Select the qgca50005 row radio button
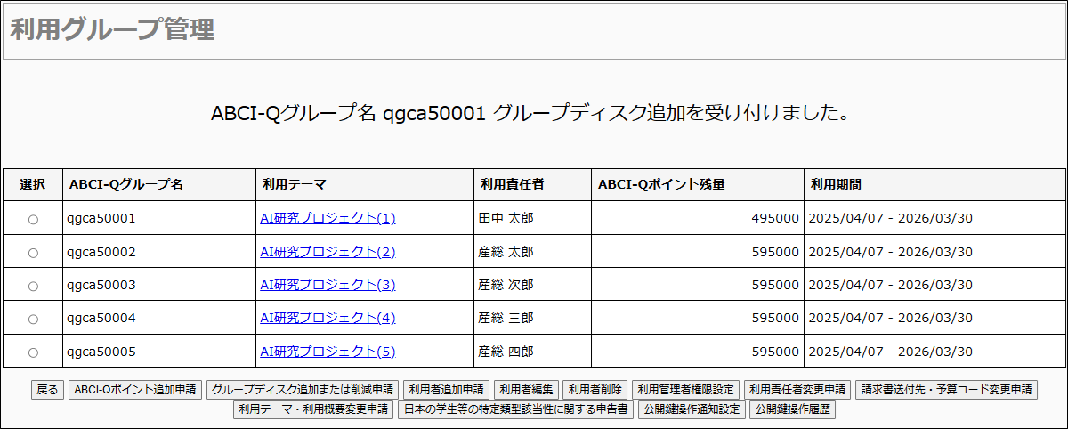1068x429 pixels. click(33, 352)
